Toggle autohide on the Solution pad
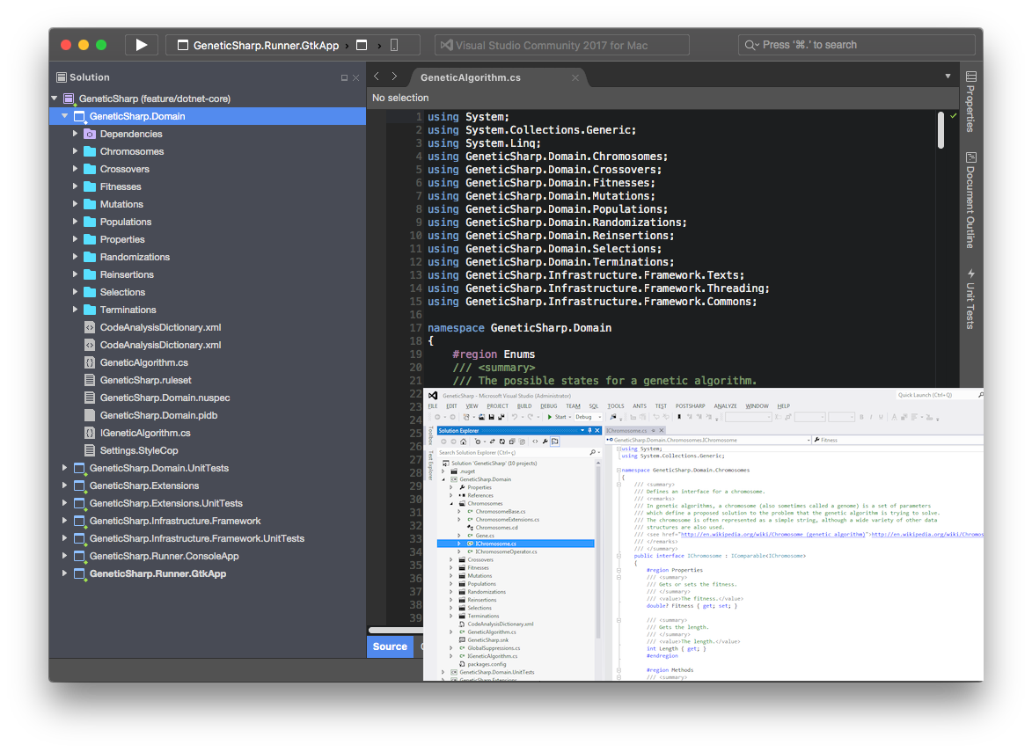Screen dimensions: 1032x752 coord(344,77)
